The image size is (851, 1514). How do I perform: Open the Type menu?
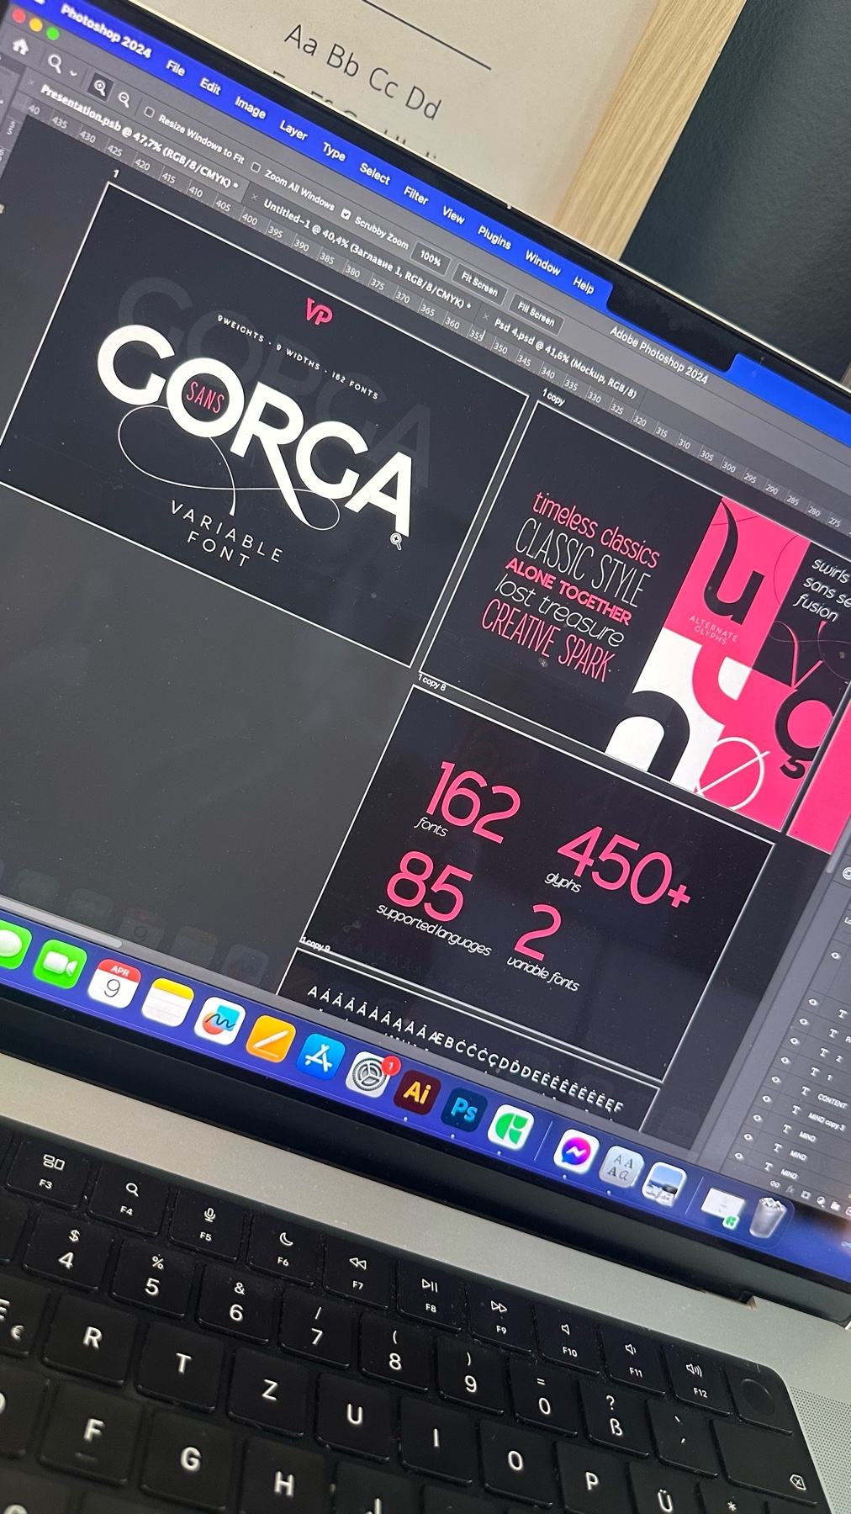click(334, 151)
